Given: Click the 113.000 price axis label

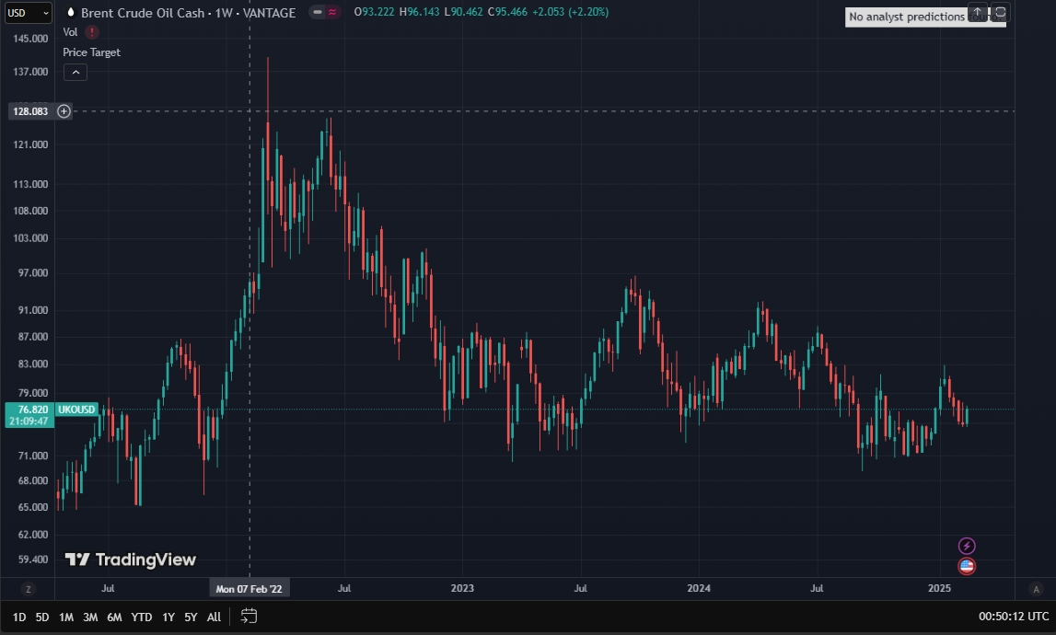Looking at the screenshot, I should point(31,184).
